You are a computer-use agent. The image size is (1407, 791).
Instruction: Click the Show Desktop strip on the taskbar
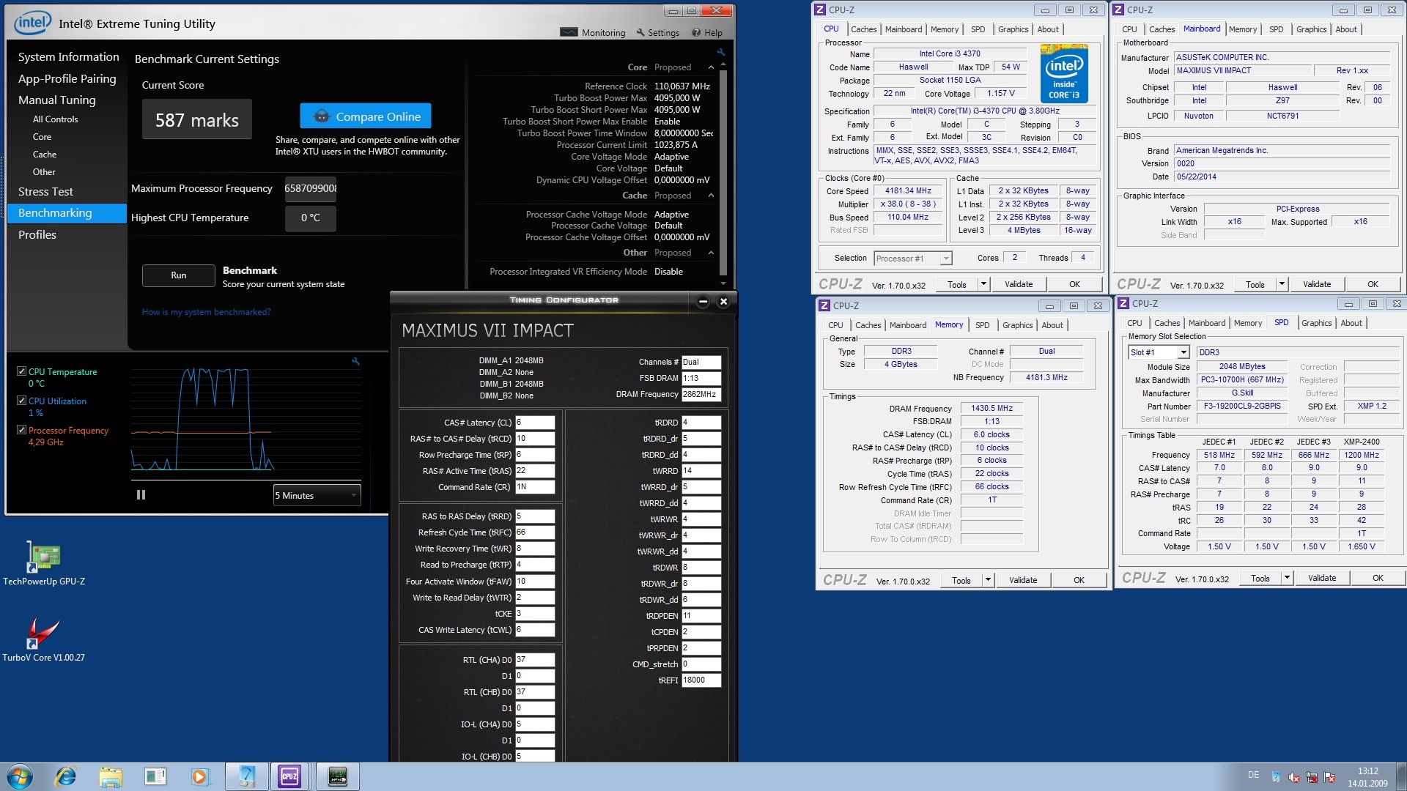[x=1401, y=776]
